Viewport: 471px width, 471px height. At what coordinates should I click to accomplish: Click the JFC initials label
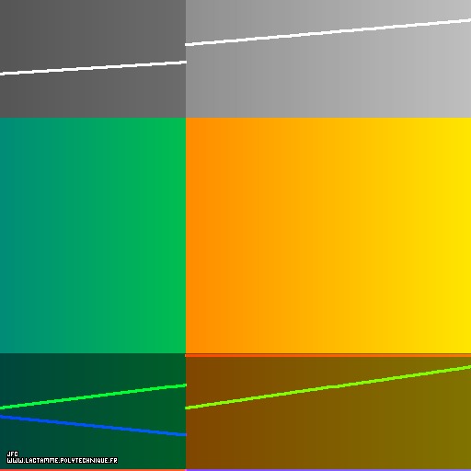coord(13,454)
